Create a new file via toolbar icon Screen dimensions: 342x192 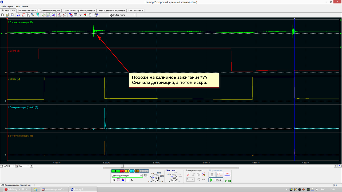pos(2,15)
